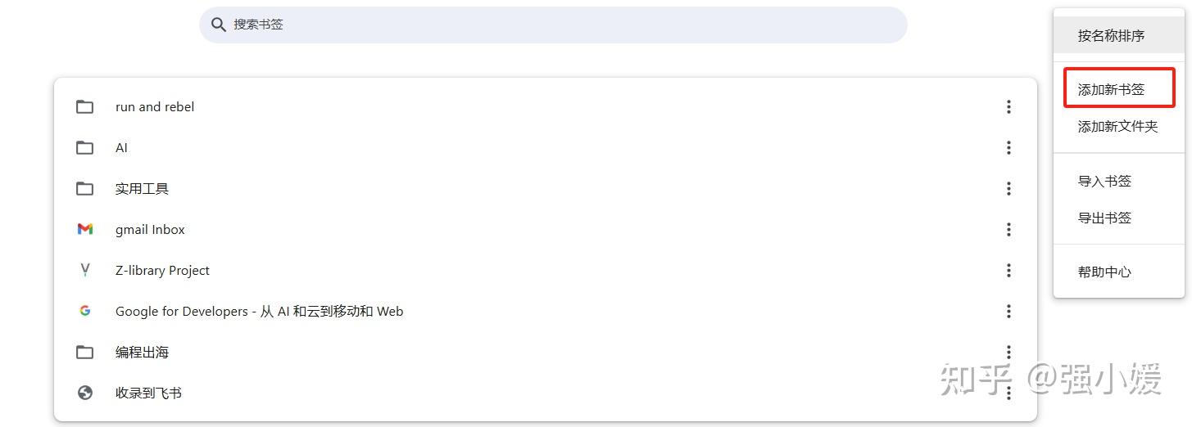Select 按名称排序 menu item
The image size is (1192, 427).
point(1111,36)
